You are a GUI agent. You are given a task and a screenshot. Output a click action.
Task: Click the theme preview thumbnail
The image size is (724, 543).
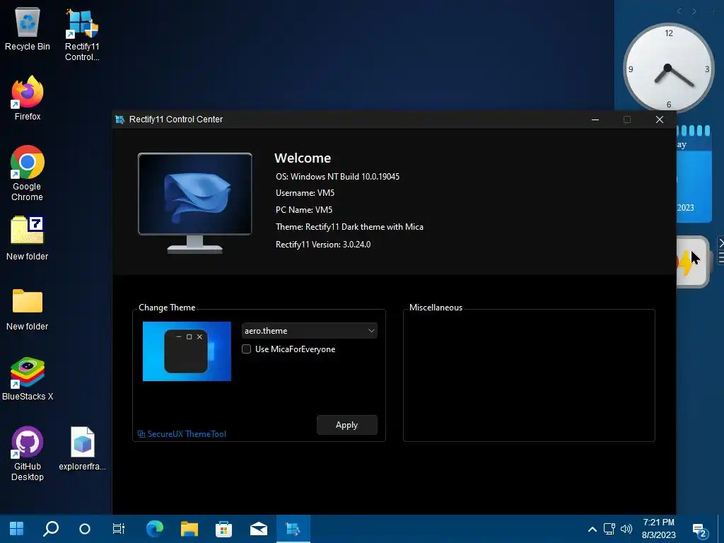(187, 351)
